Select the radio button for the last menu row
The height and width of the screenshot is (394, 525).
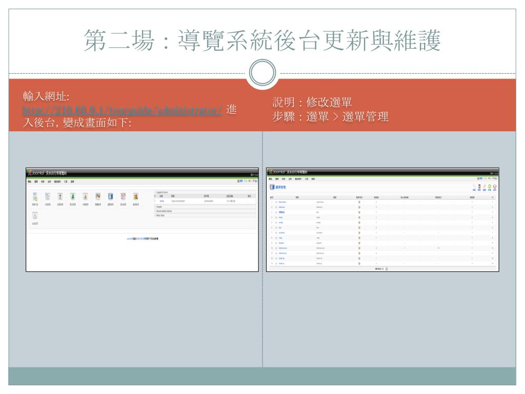click(275, 264)
